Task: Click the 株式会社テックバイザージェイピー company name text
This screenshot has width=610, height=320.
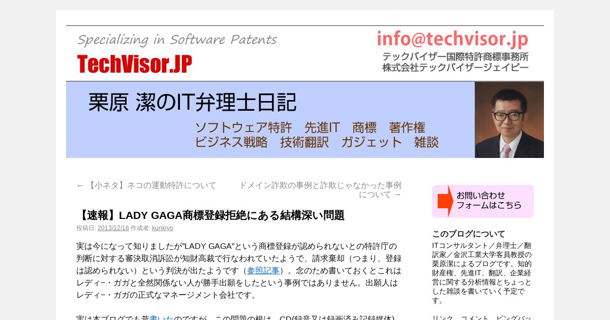Action: coord(455,68)
